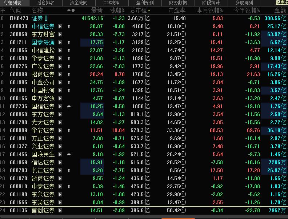Click the 名称 column header
The image size is (288, 219).
click(37, 10)
